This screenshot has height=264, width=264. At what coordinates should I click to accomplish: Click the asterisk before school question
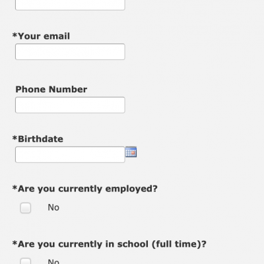click(15, 243)
